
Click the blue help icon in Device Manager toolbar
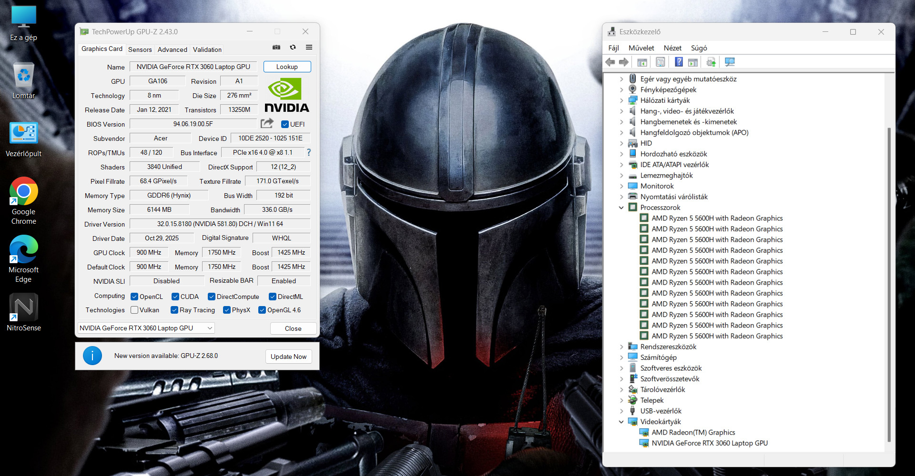pyautogui.click(x=679, y=62)
